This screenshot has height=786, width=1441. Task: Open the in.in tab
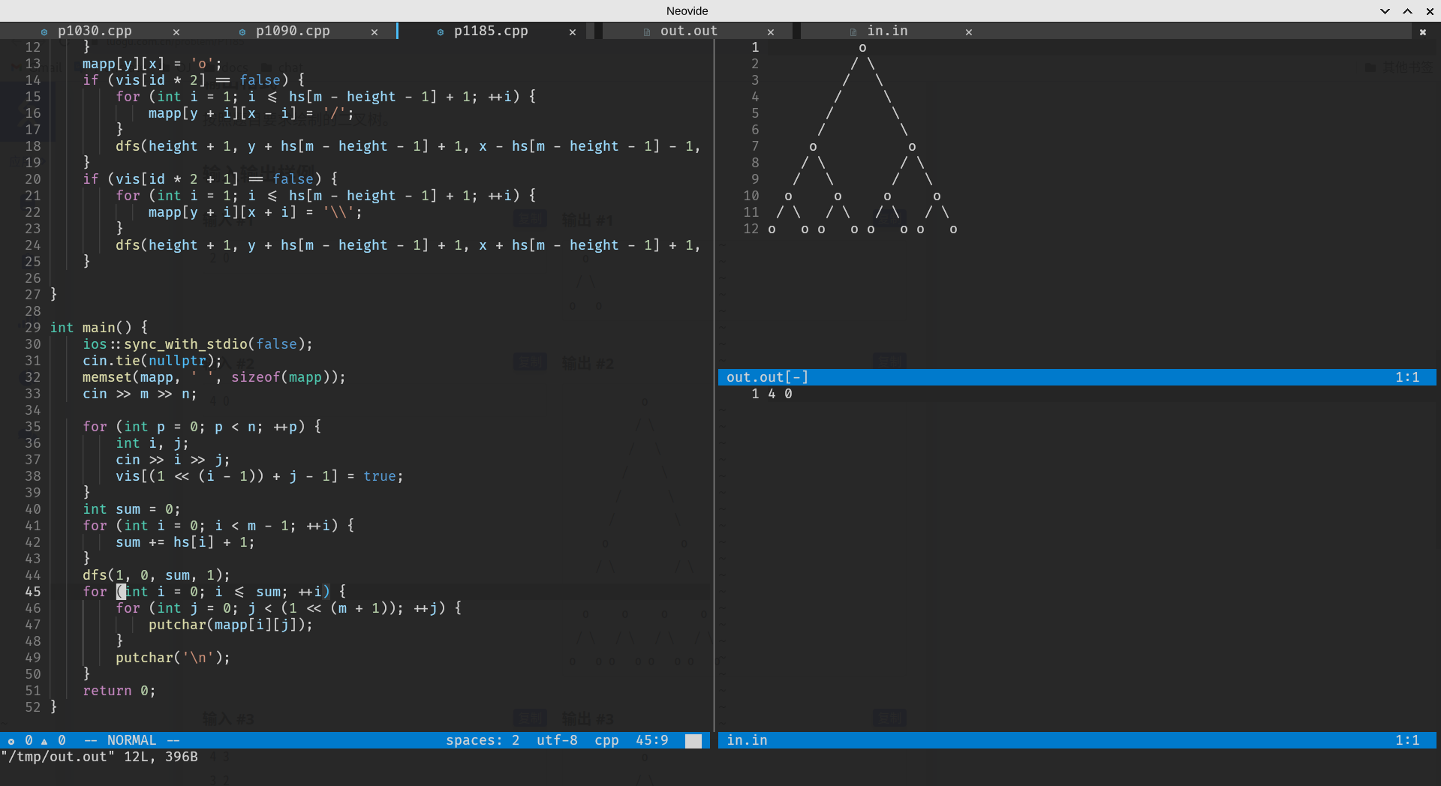[x=887, y=31]
